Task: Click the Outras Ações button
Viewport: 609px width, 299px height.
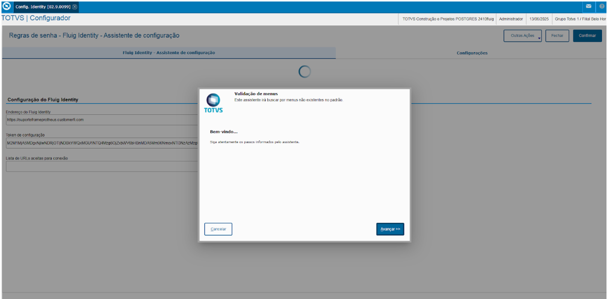Action: pyautogui.click(x=522, y=36)
